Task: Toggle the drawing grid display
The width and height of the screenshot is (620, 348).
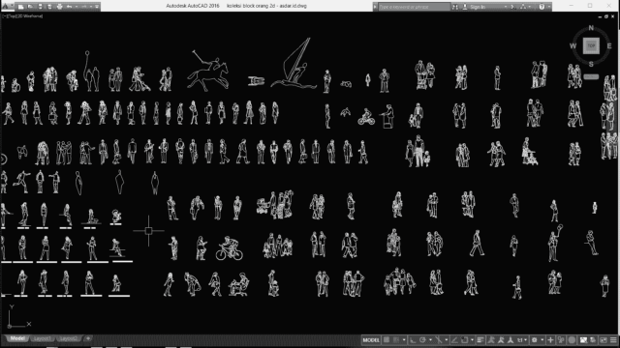Action: pos(387,339)
